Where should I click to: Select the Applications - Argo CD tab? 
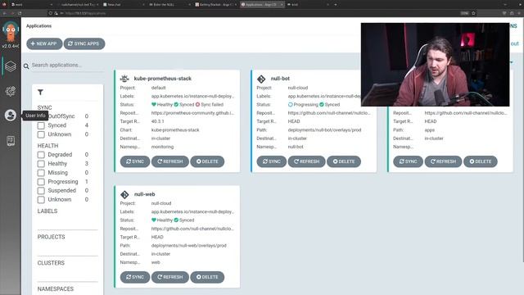262,5
